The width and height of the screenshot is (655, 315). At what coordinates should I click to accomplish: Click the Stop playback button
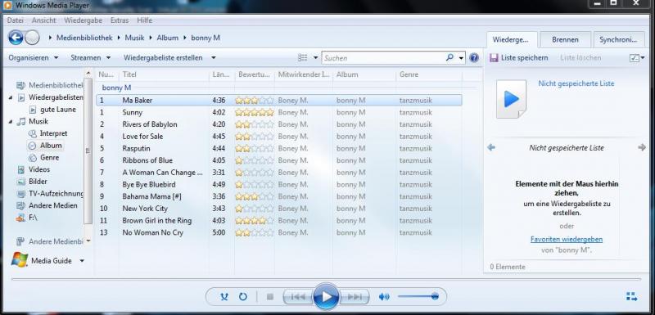(270, 297)
